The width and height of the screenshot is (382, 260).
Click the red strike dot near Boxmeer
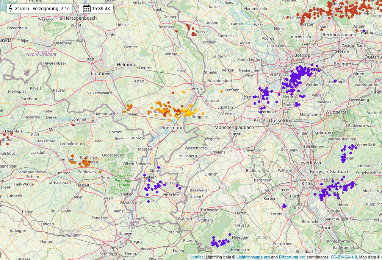pyautogui.click(x=176, y=31)
